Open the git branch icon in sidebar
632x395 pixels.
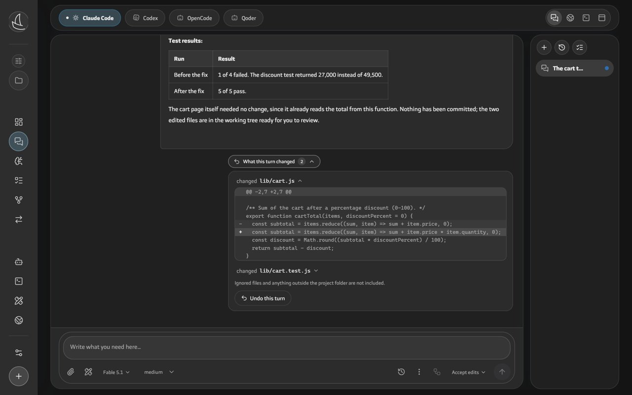(19, 200)
